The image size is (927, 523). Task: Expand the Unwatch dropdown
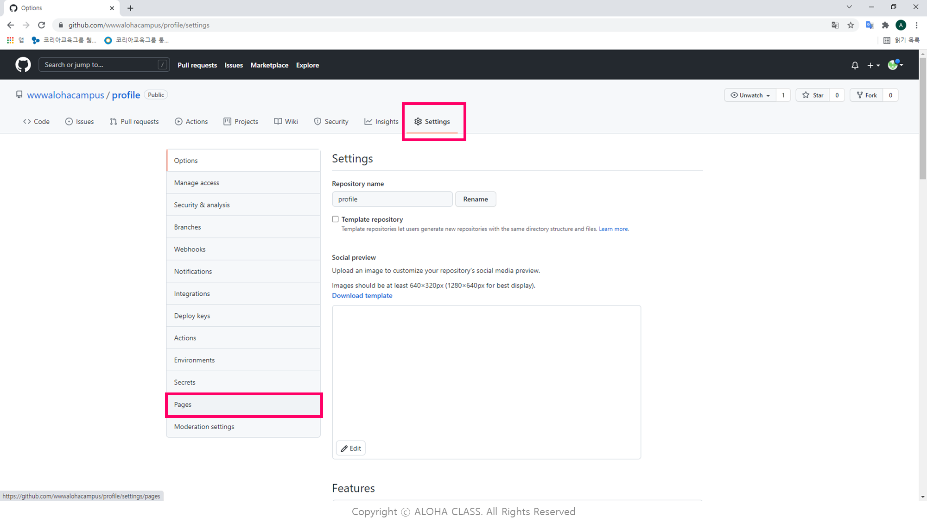[750, 95]
